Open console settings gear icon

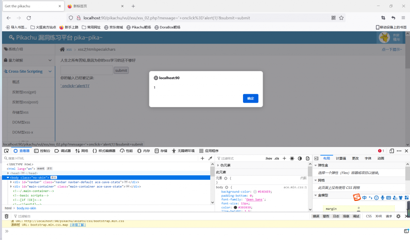coord(398,216)
